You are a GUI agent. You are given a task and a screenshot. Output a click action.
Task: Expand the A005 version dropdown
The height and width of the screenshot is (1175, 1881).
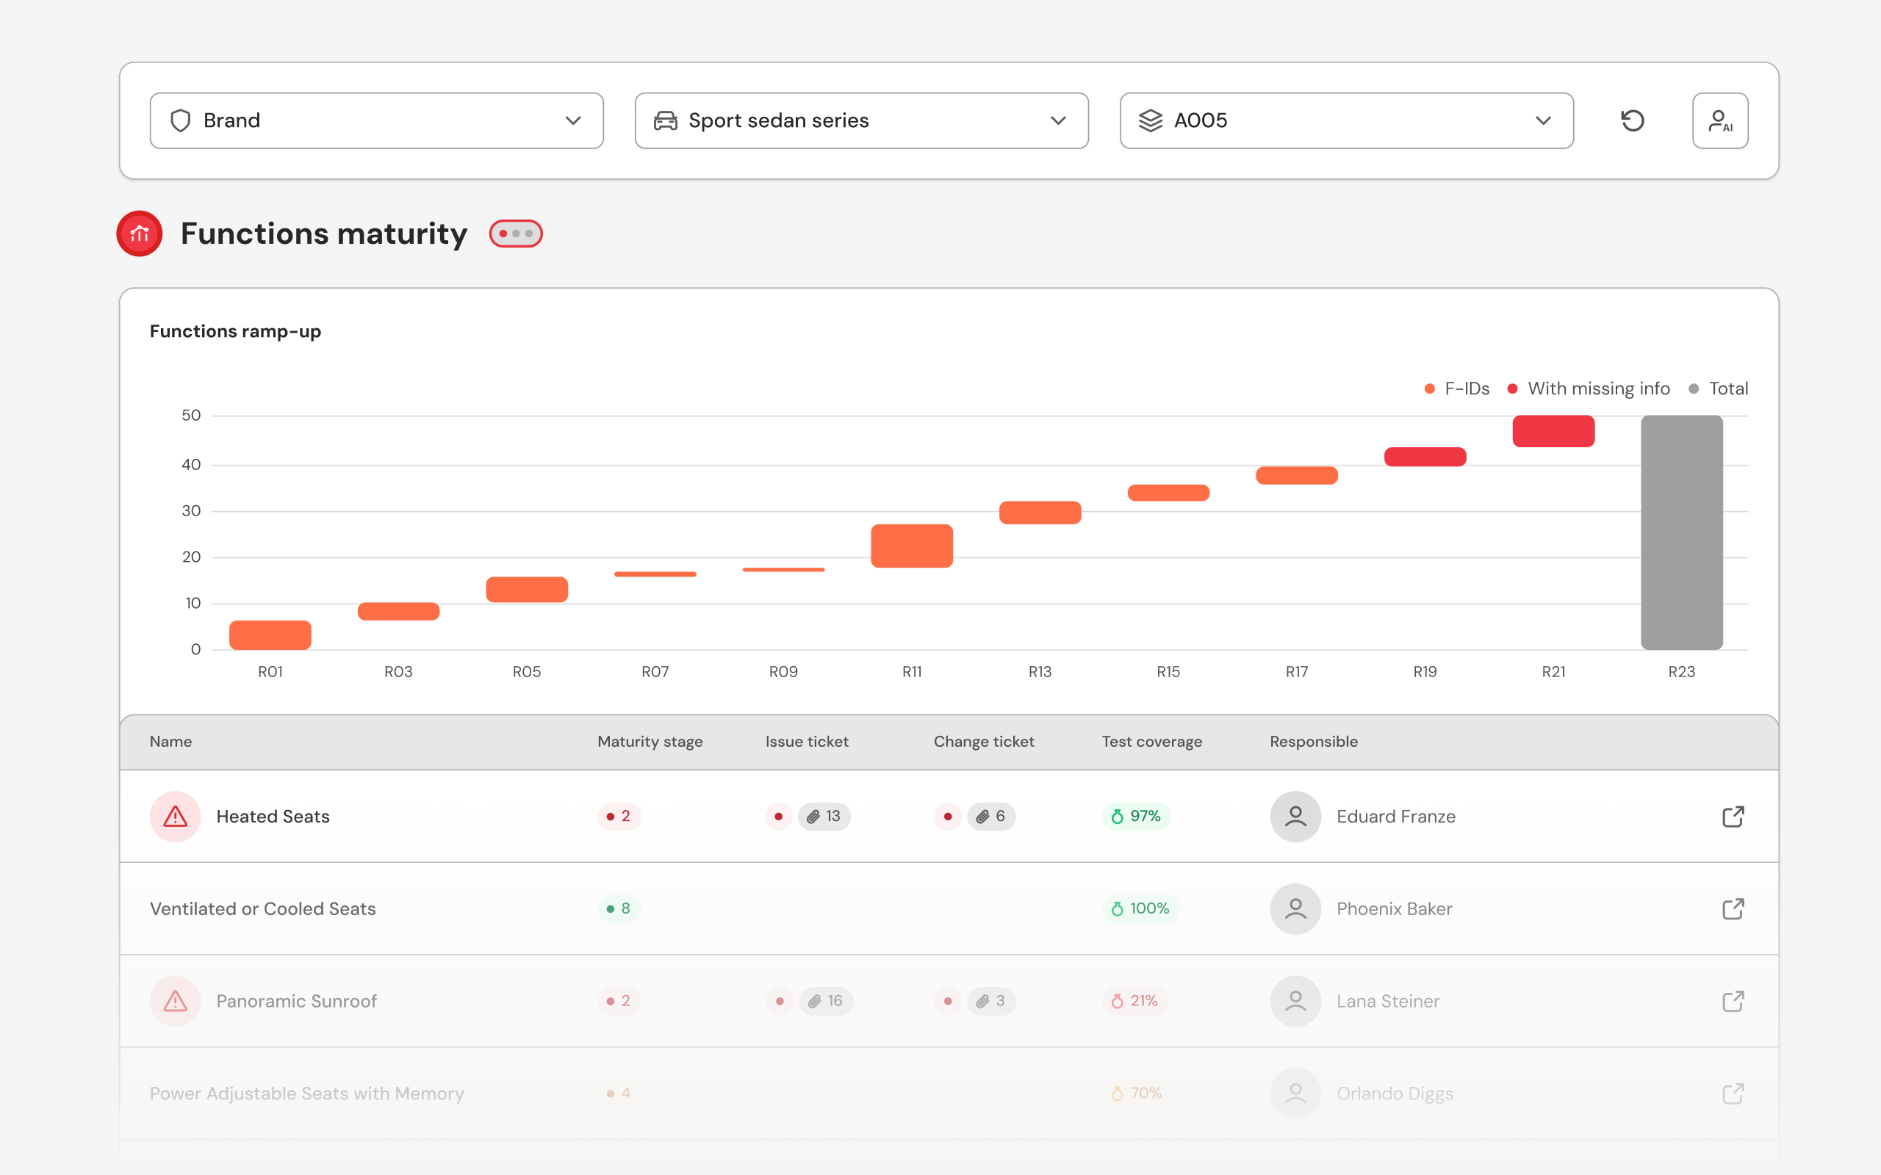click(1346, 120)
